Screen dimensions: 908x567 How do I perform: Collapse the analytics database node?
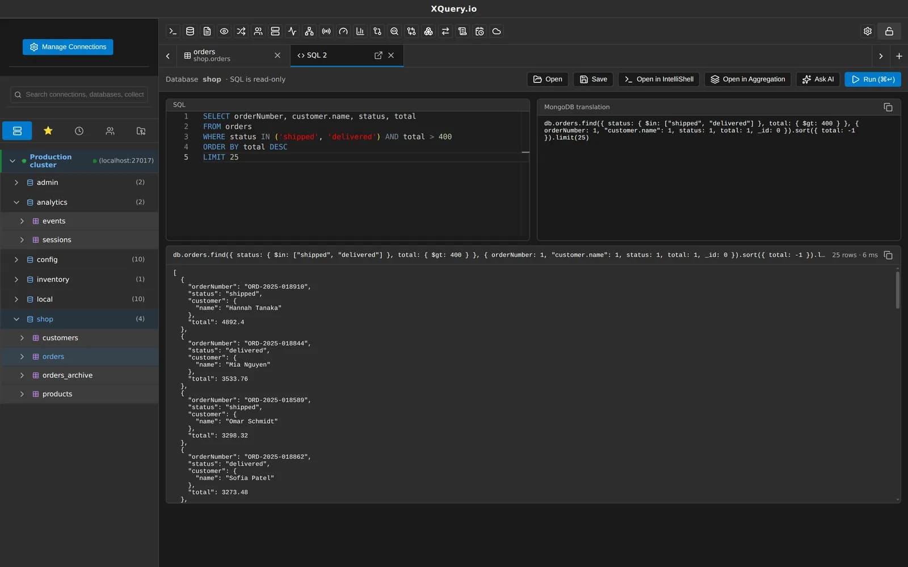click(16, 202)
